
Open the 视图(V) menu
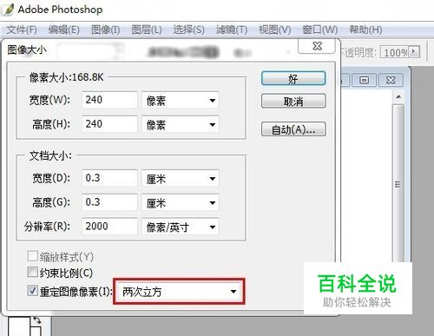pyautogui.click(x=274, y=30)
